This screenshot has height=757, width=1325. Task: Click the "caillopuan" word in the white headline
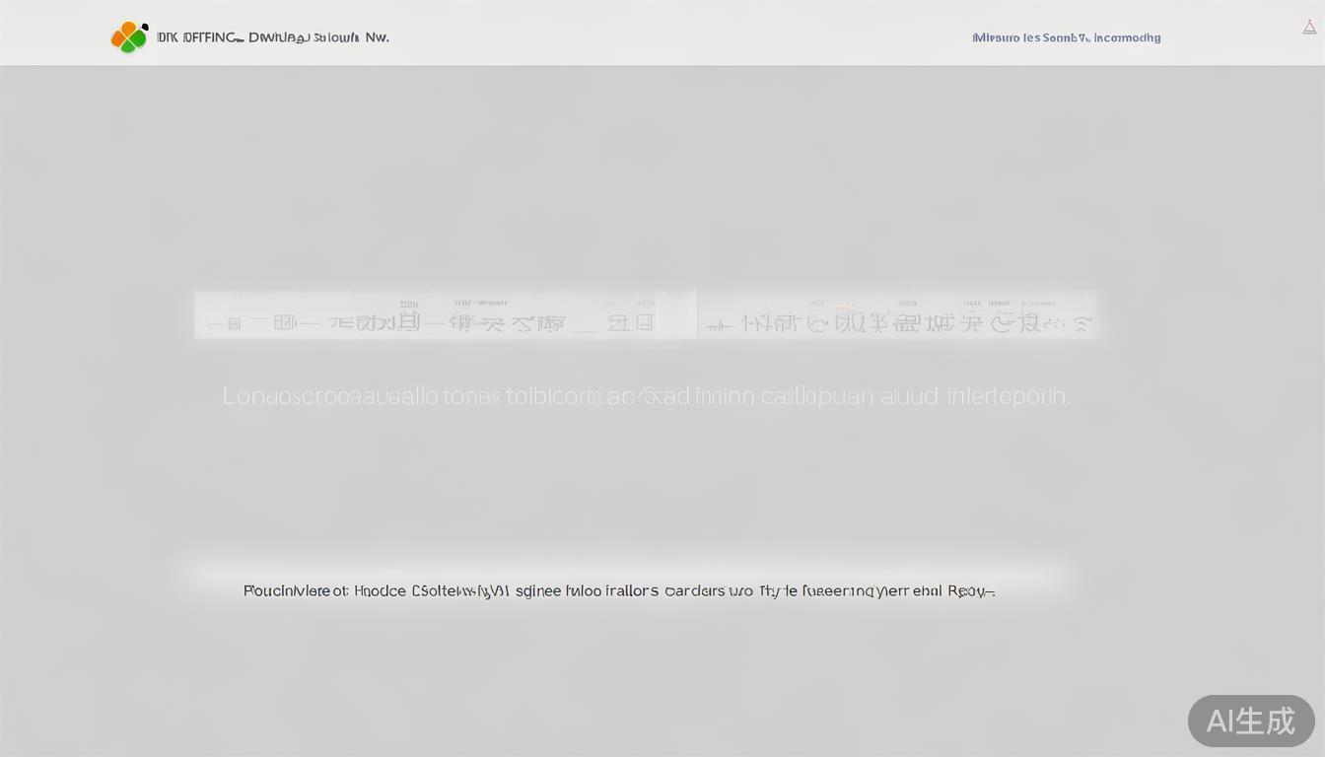pyautogui.click(x=817, y=397)
